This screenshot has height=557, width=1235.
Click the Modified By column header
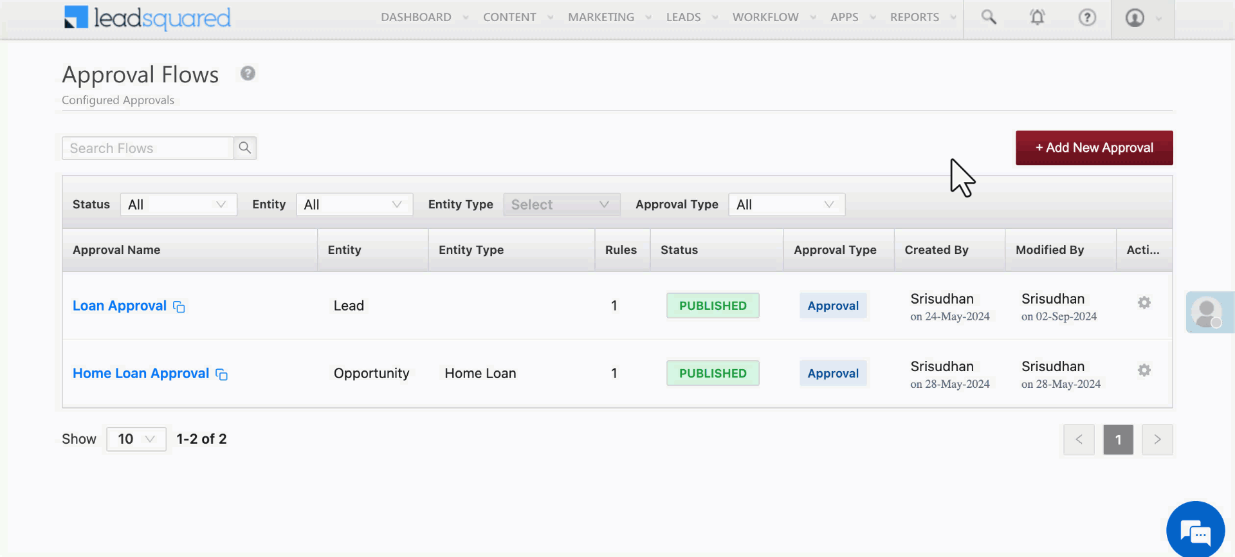point(1061,250)
